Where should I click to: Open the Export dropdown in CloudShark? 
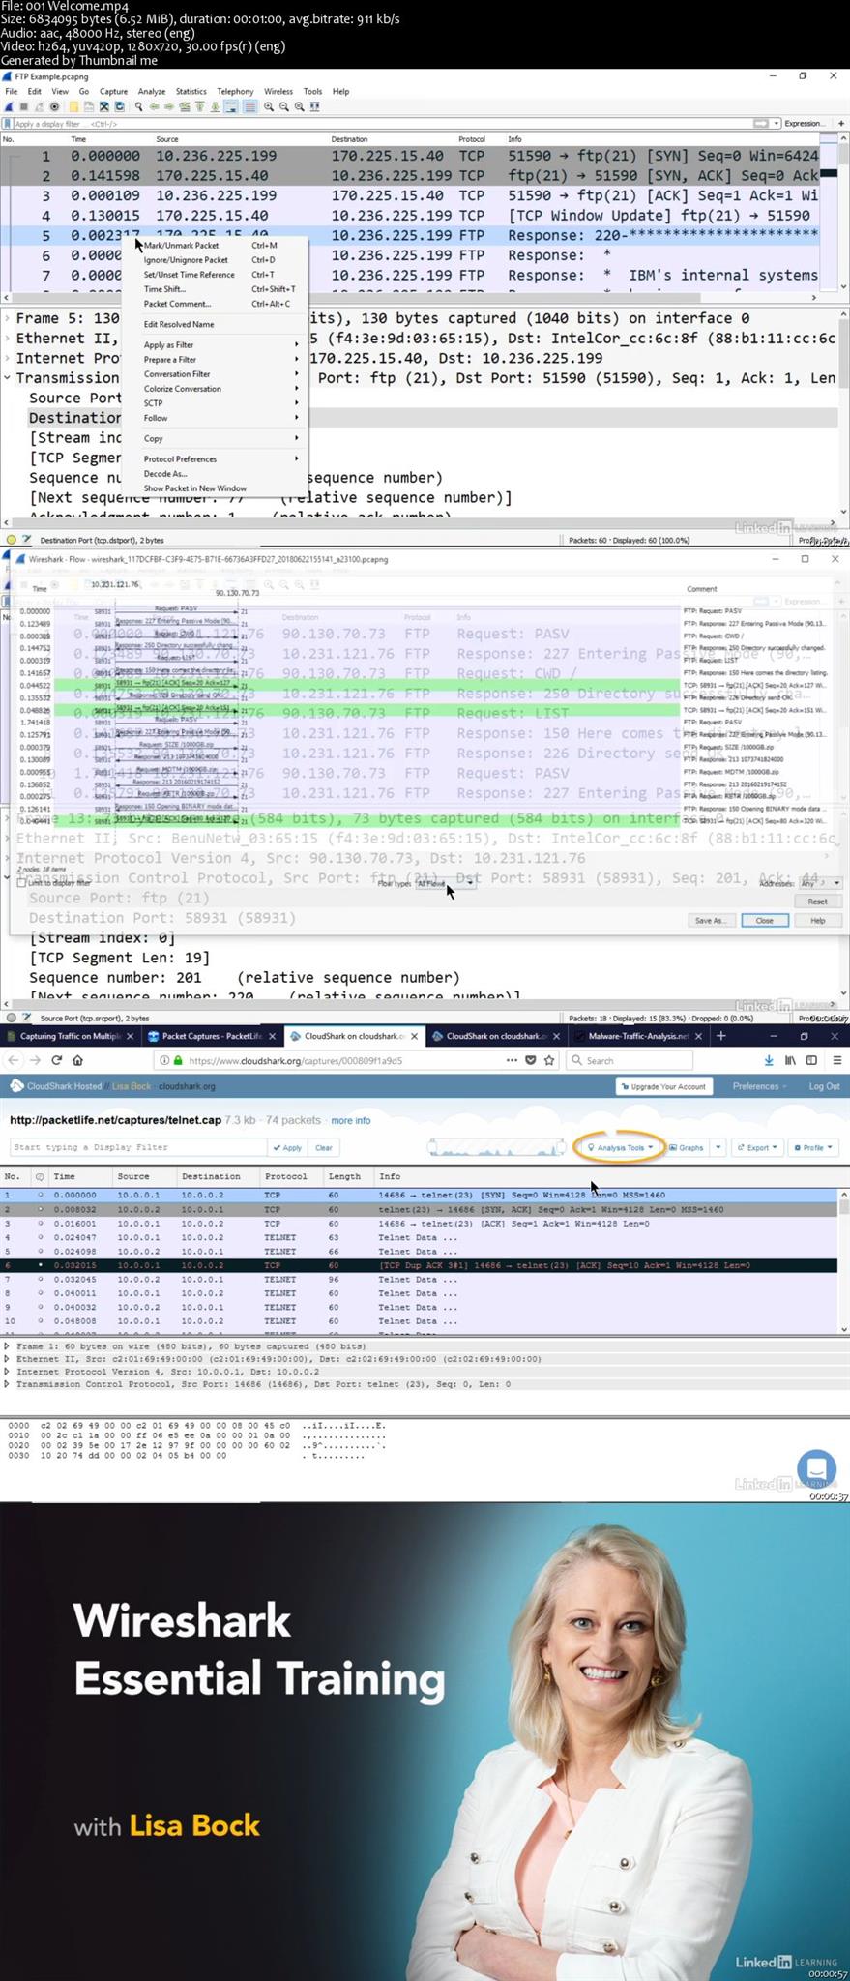click(x=756, y=1147)
